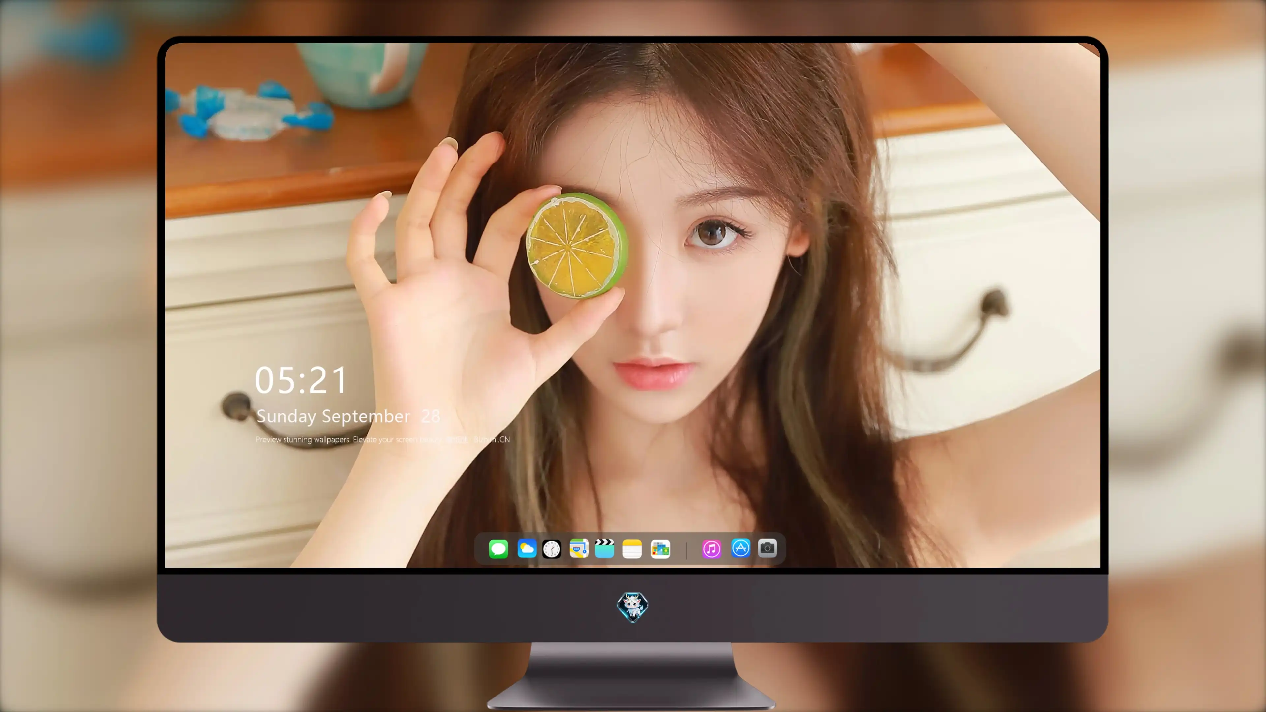Click the 05:21 clock display

[x=301, y=380]
